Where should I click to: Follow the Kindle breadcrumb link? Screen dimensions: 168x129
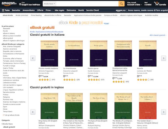click(32, 32)
